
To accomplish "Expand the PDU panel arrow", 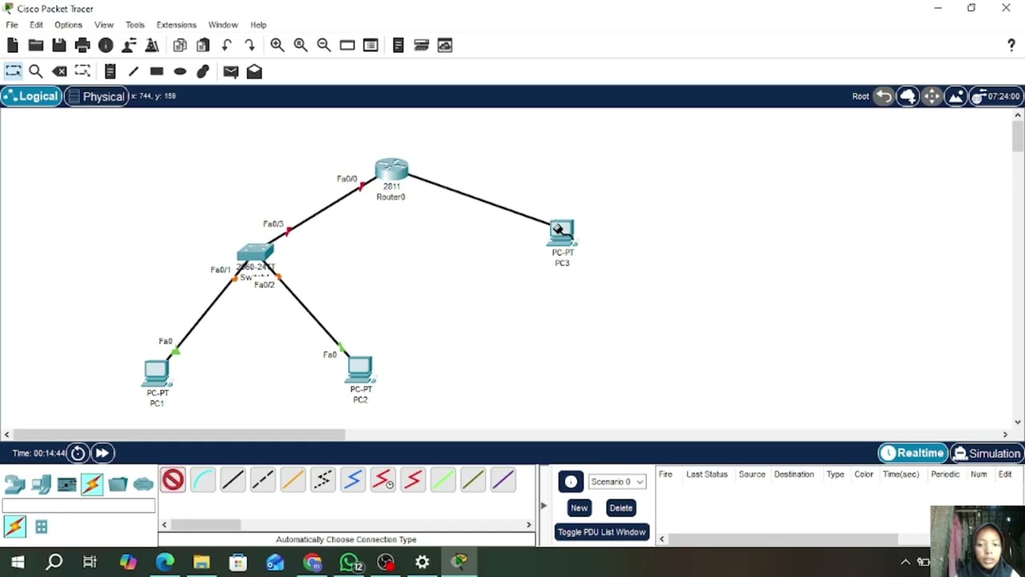I will click(543, 505).
